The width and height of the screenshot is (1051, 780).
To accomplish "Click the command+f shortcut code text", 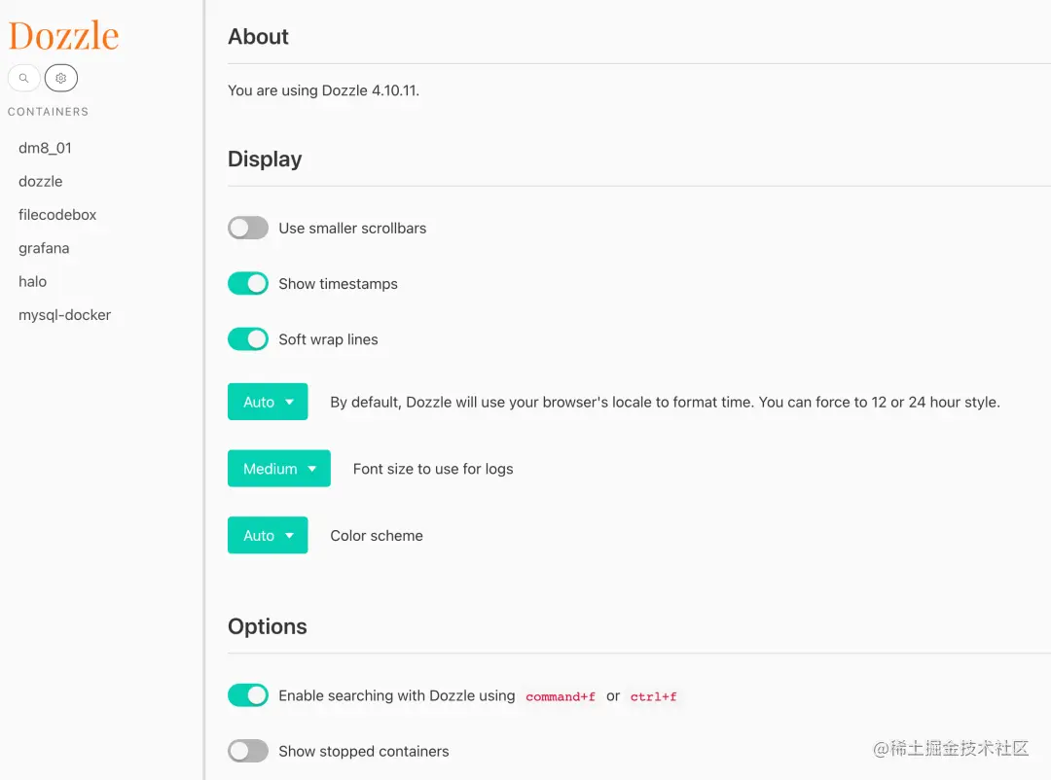I will coord(561,696).
